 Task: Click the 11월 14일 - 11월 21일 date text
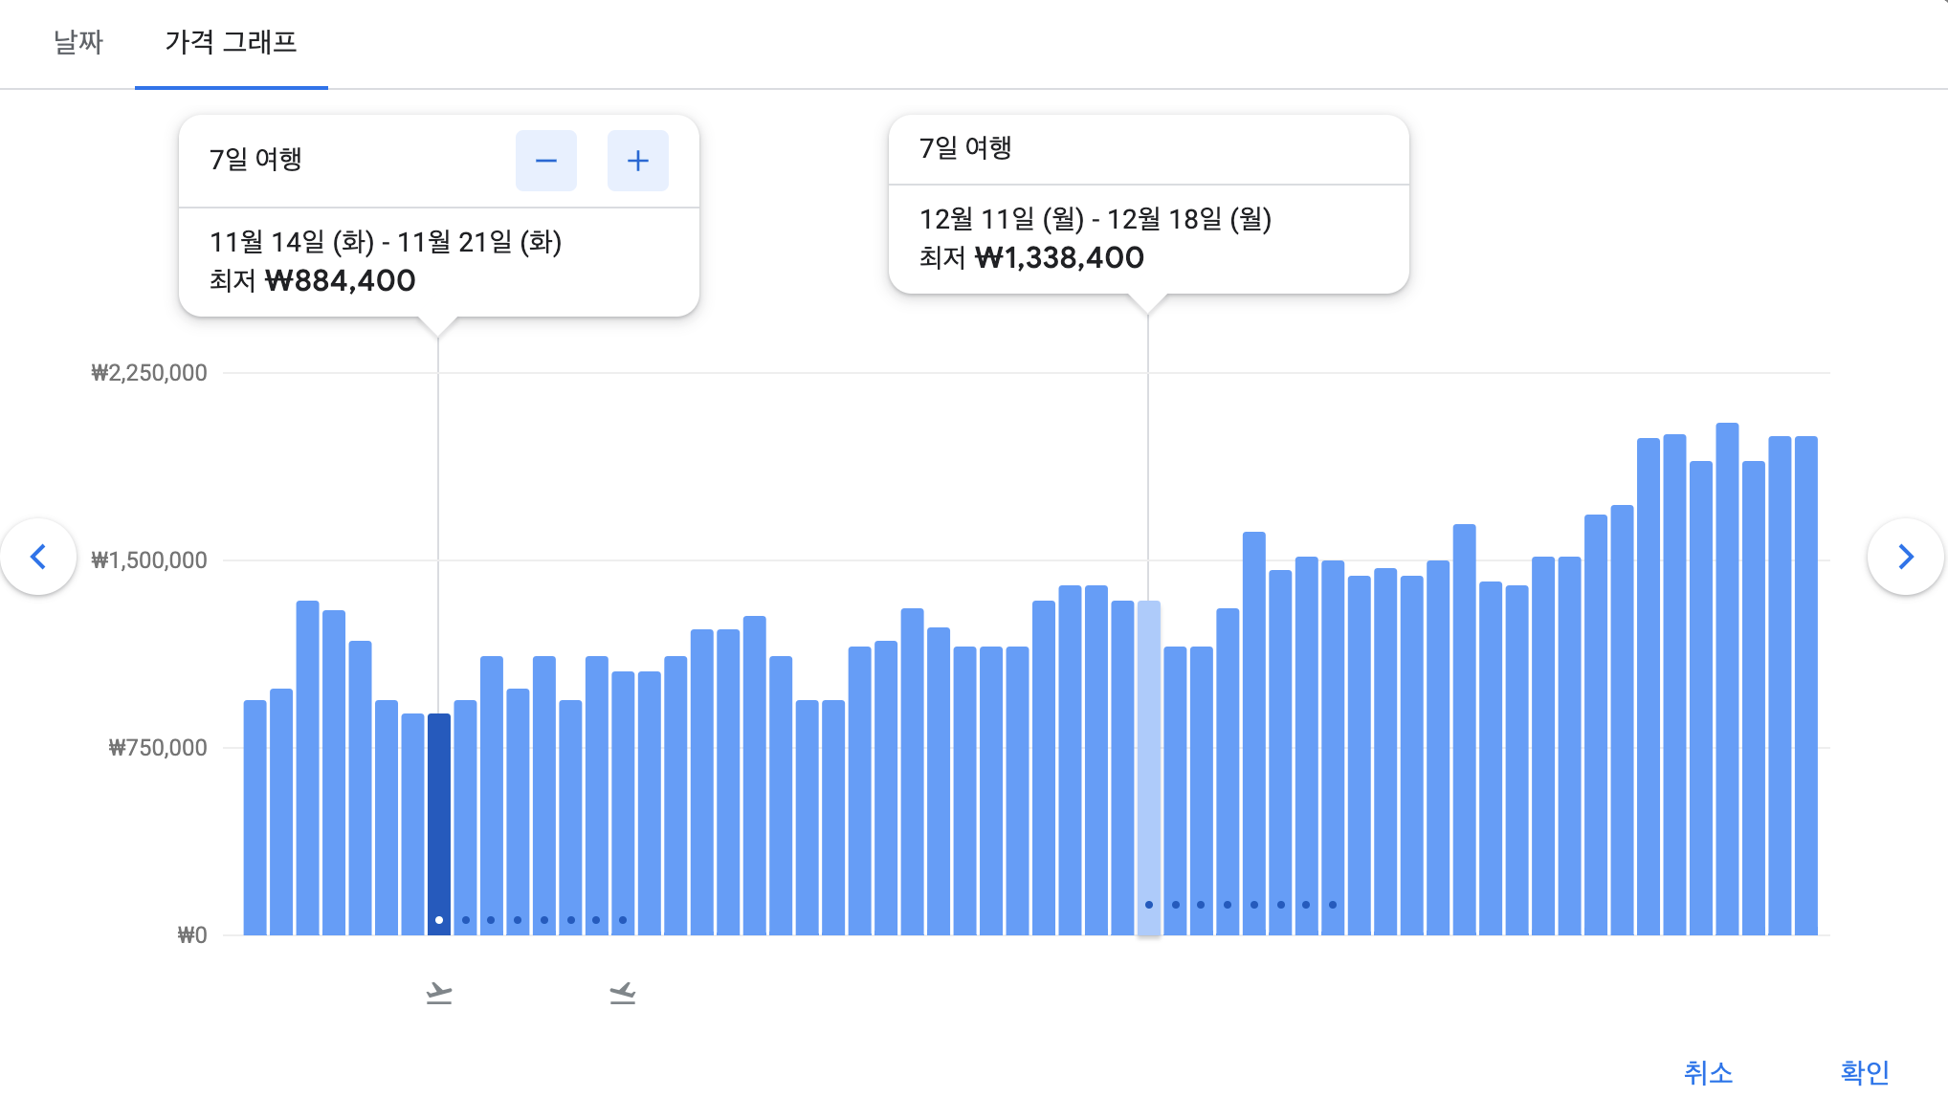click(x=386, y=242)
